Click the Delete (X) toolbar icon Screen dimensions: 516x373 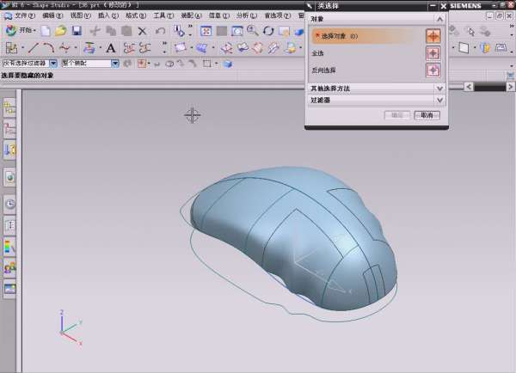143,31
